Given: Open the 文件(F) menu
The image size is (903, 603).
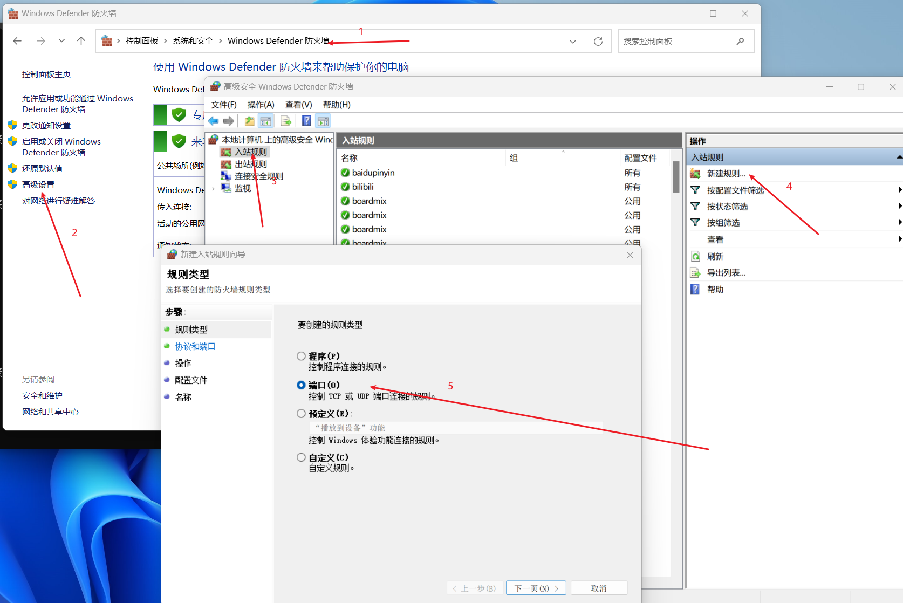Looking at the screenshot, I should pyautogui.click(x=224, y=105).
